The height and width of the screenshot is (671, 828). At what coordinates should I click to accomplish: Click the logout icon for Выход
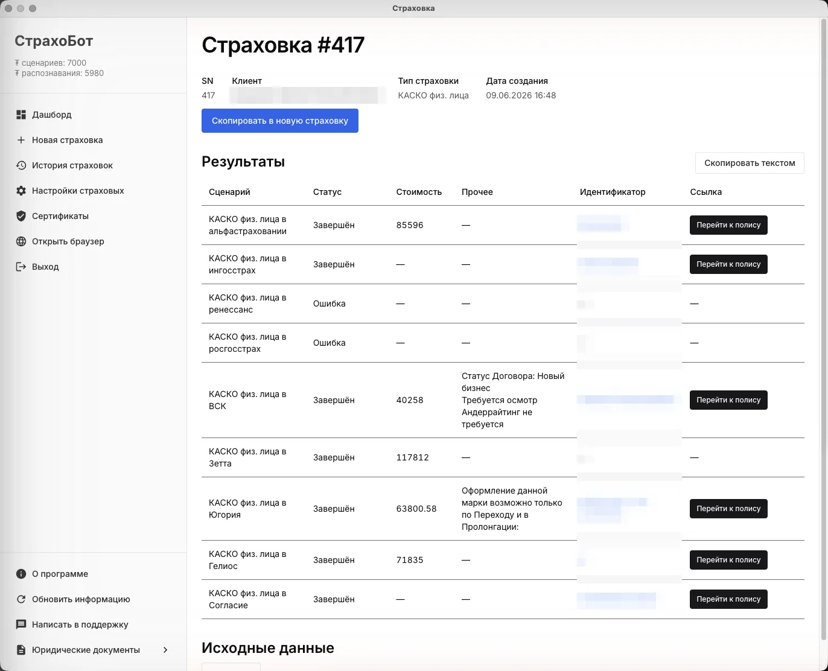pos(21,267)
